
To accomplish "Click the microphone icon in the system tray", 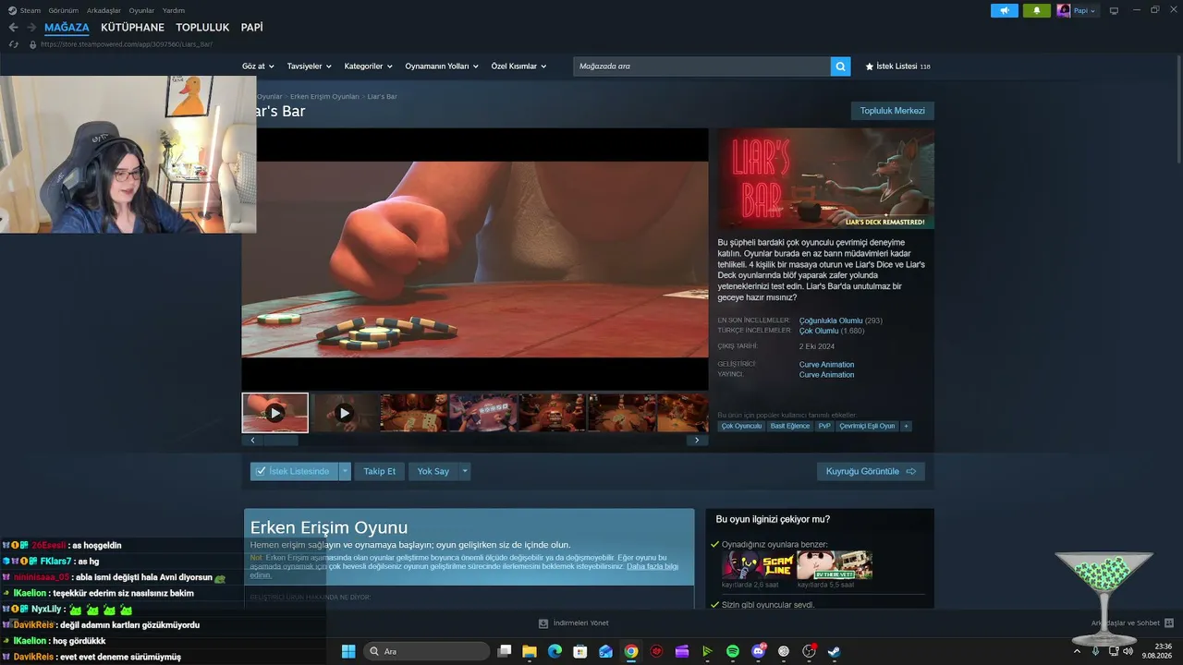I will (1095, 651).
